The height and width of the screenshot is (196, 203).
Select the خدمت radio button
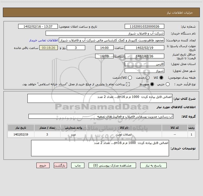[x=148, y=78]
